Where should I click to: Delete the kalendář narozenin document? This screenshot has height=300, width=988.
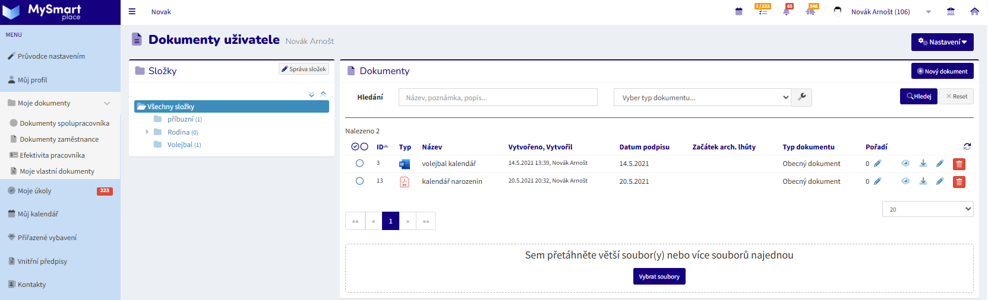point(959,182)
